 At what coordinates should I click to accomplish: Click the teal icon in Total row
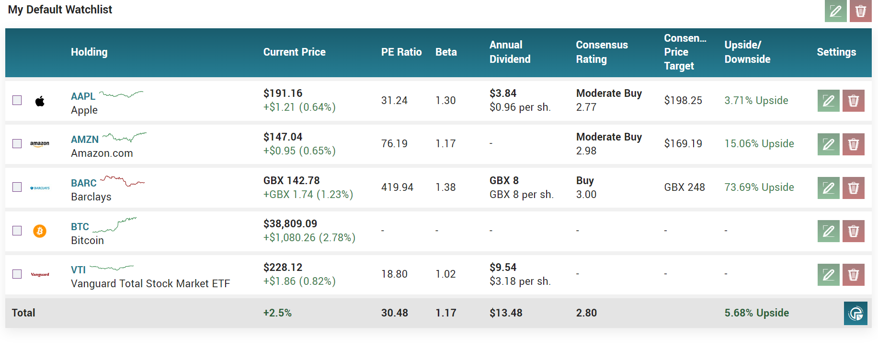[x=855, y=314]
